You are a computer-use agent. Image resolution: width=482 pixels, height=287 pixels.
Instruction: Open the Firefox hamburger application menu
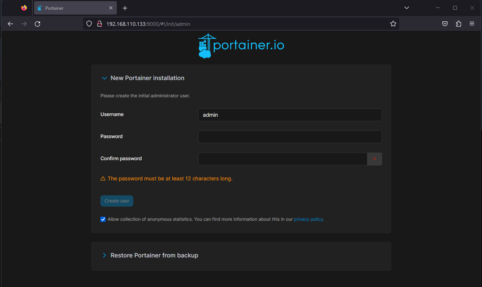pyautogui.click(x=472, y=24)
